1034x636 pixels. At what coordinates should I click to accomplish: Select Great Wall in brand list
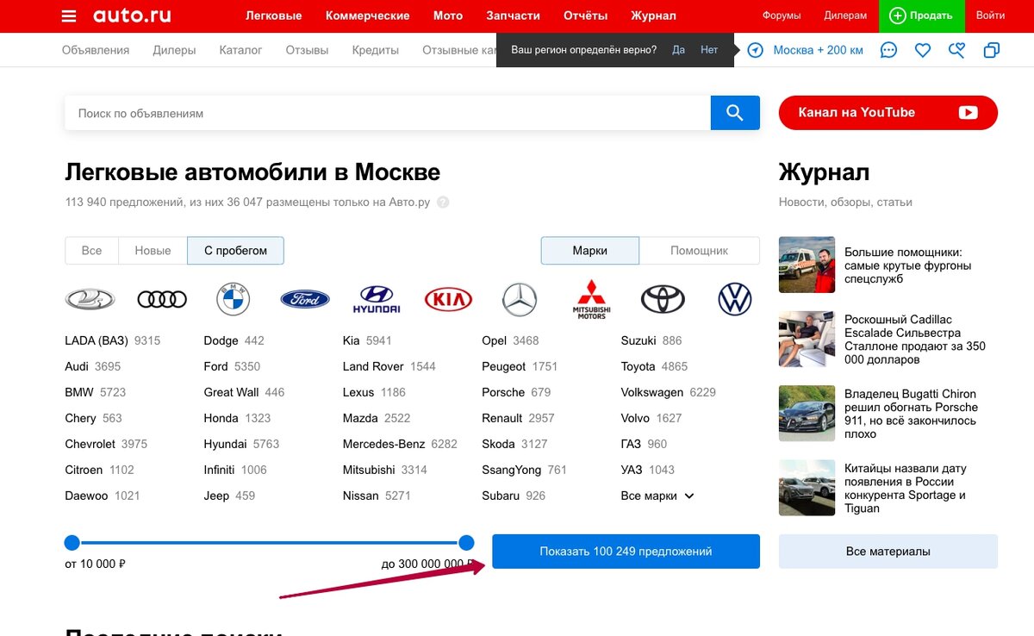pyautogui.click(x=231, y=392)
